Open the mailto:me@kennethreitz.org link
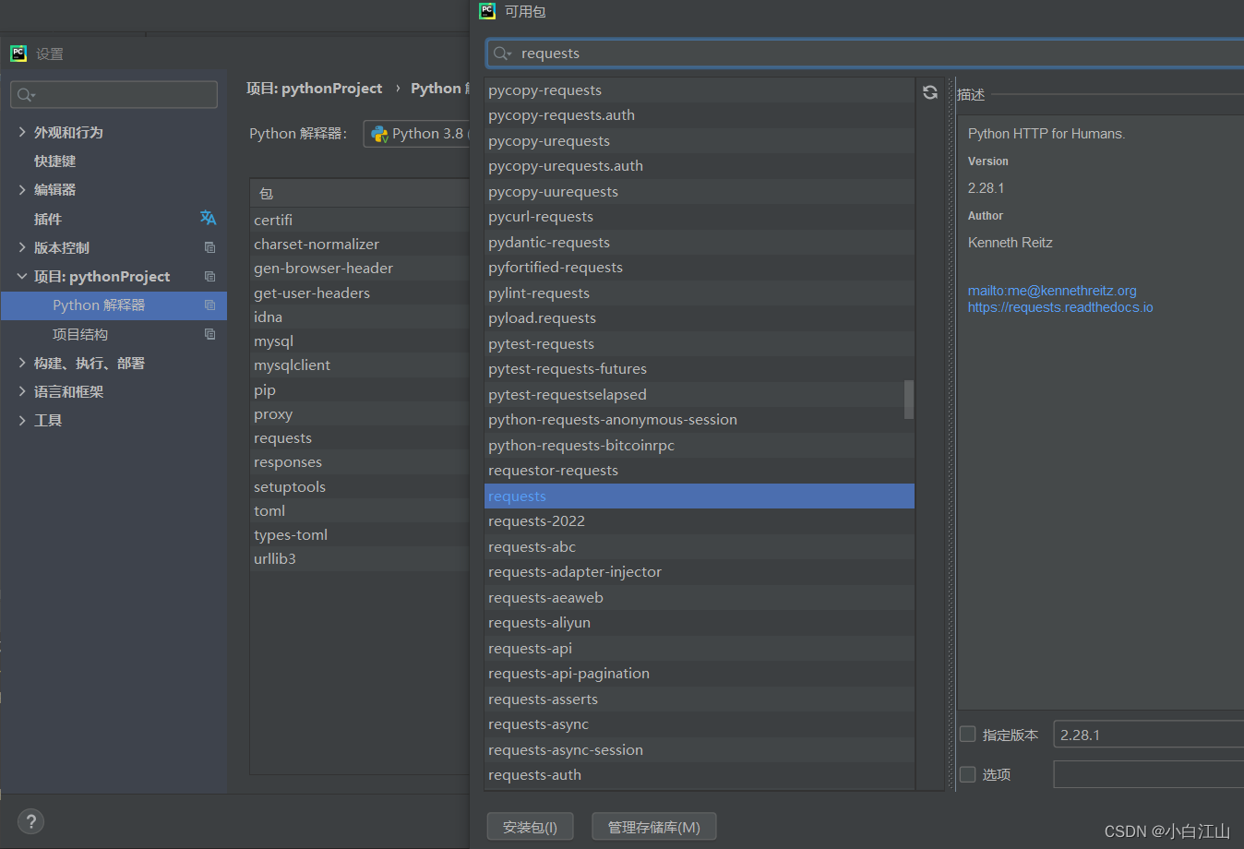 (x=1052, y=291)
